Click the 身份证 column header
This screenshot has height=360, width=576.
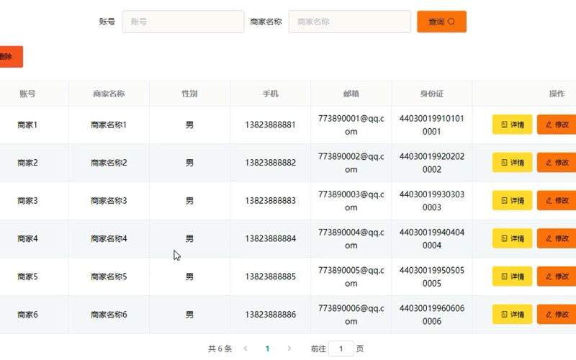click(x=432, y=94)
